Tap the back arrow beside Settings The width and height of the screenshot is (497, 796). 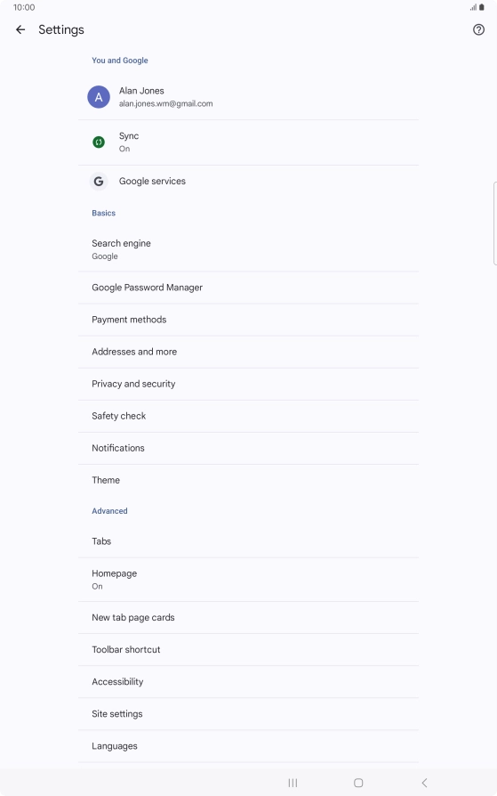20,30
